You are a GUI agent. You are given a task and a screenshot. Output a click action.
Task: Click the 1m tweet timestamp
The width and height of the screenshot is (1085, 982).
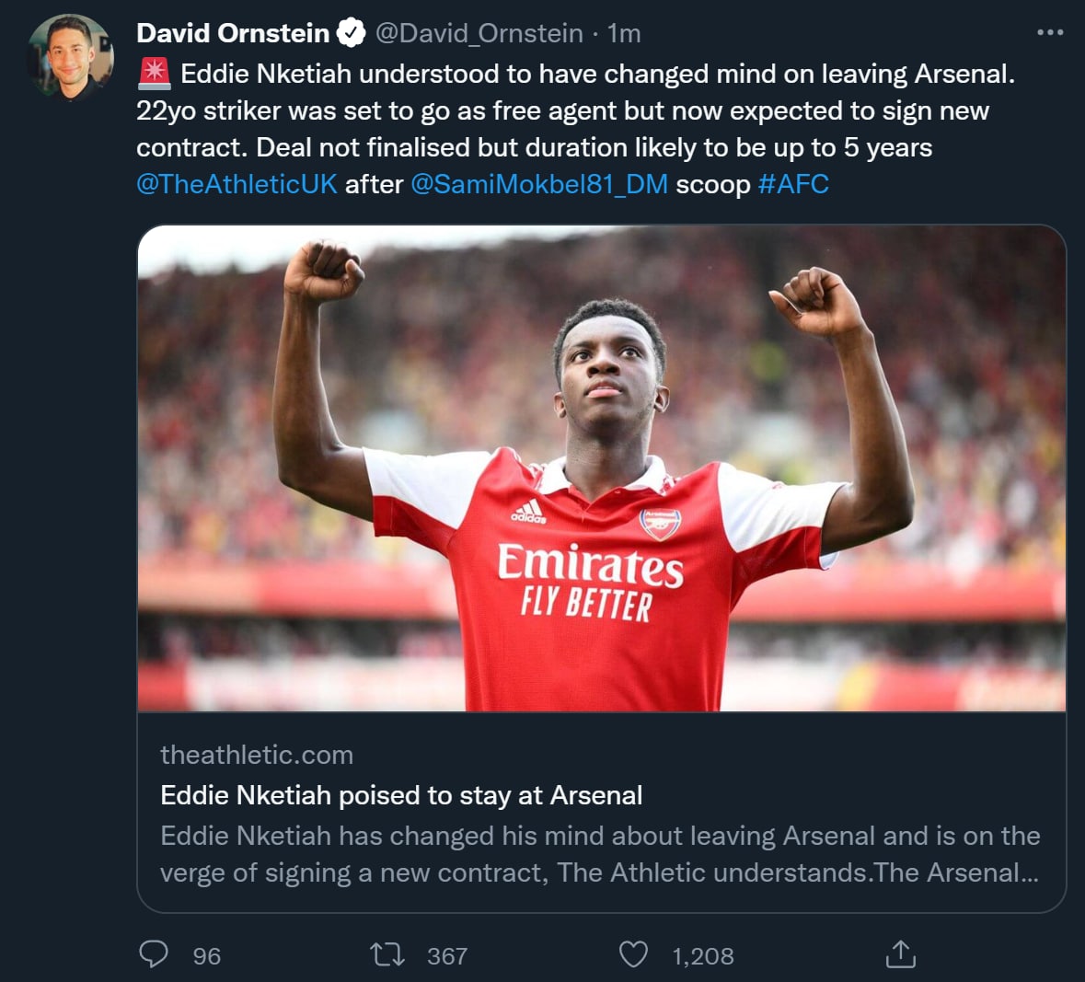click(x=624, y=33)
